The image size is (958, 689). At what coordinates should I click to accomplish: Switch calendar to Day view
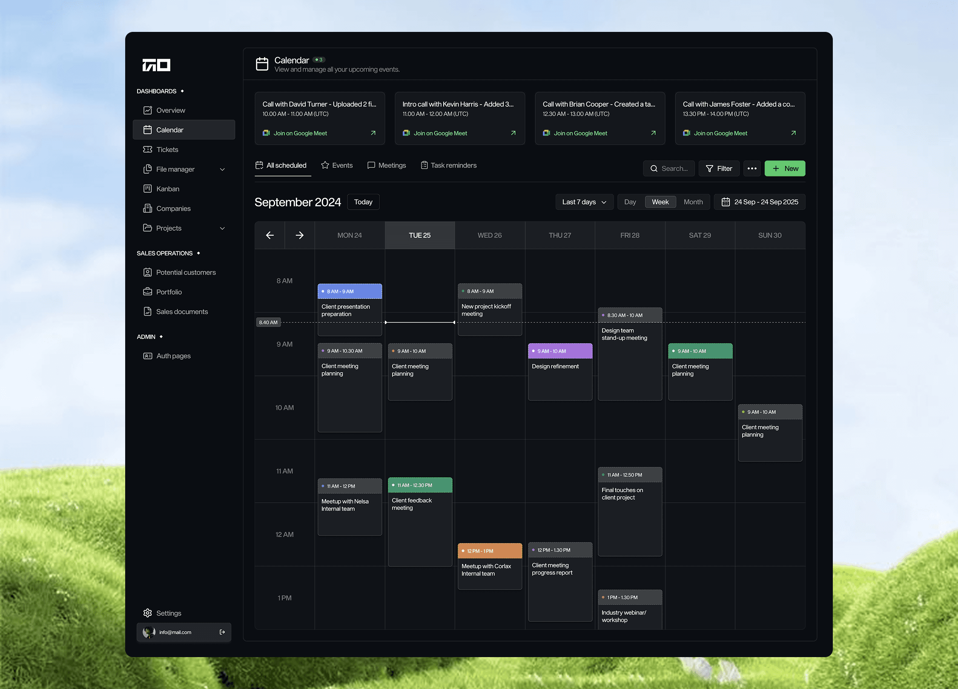pyautogui.click(x=630, y=202)
